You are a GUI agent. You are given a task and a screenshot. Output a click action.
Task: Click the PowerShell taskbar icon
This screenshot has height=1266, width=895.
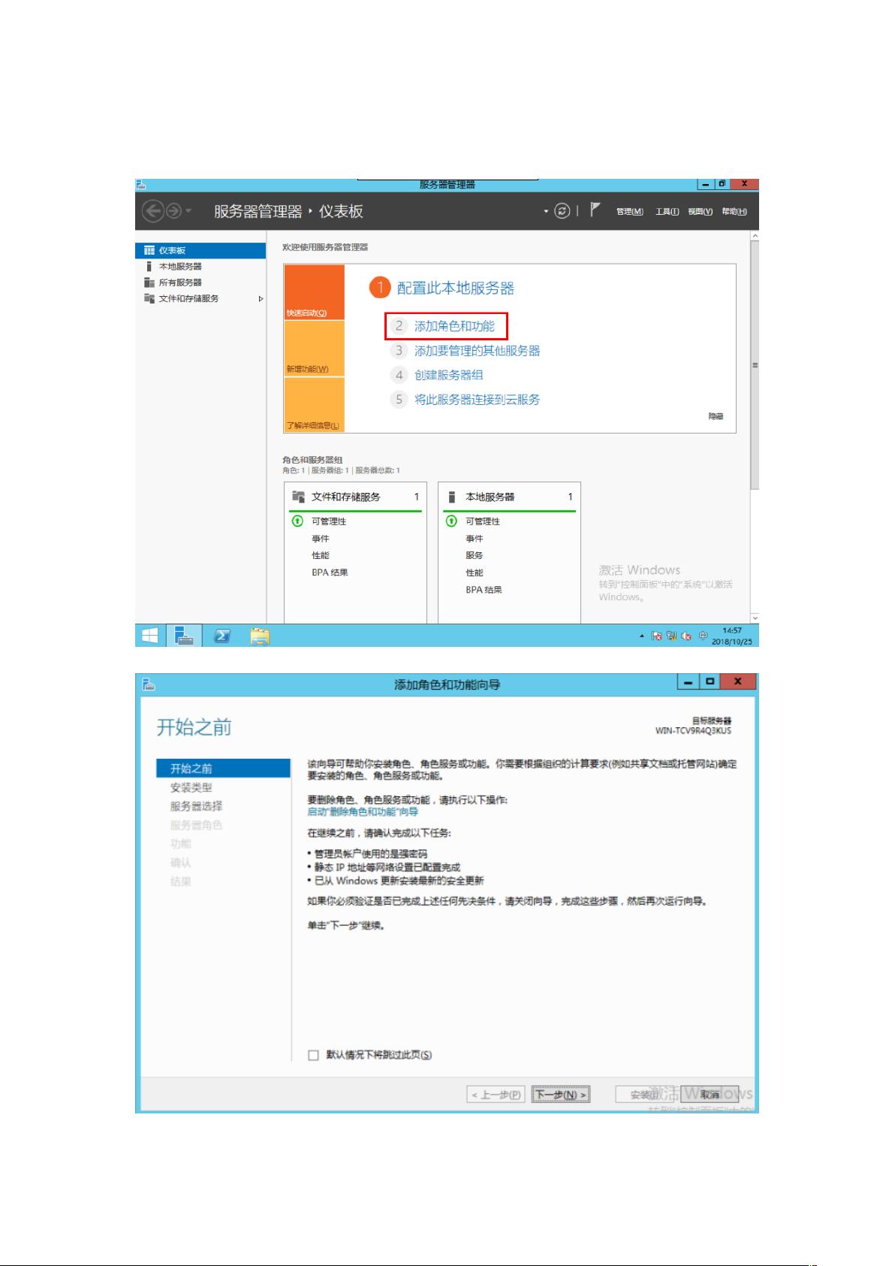coord(222,636)
